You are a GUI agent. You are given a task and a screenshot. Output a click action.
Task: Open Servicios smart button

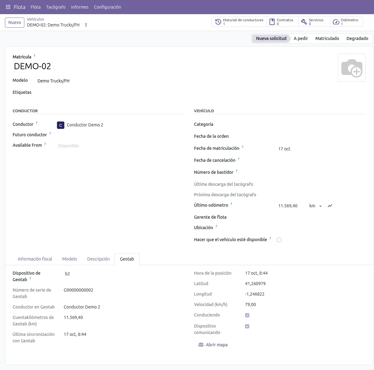(x=315, y=22)
